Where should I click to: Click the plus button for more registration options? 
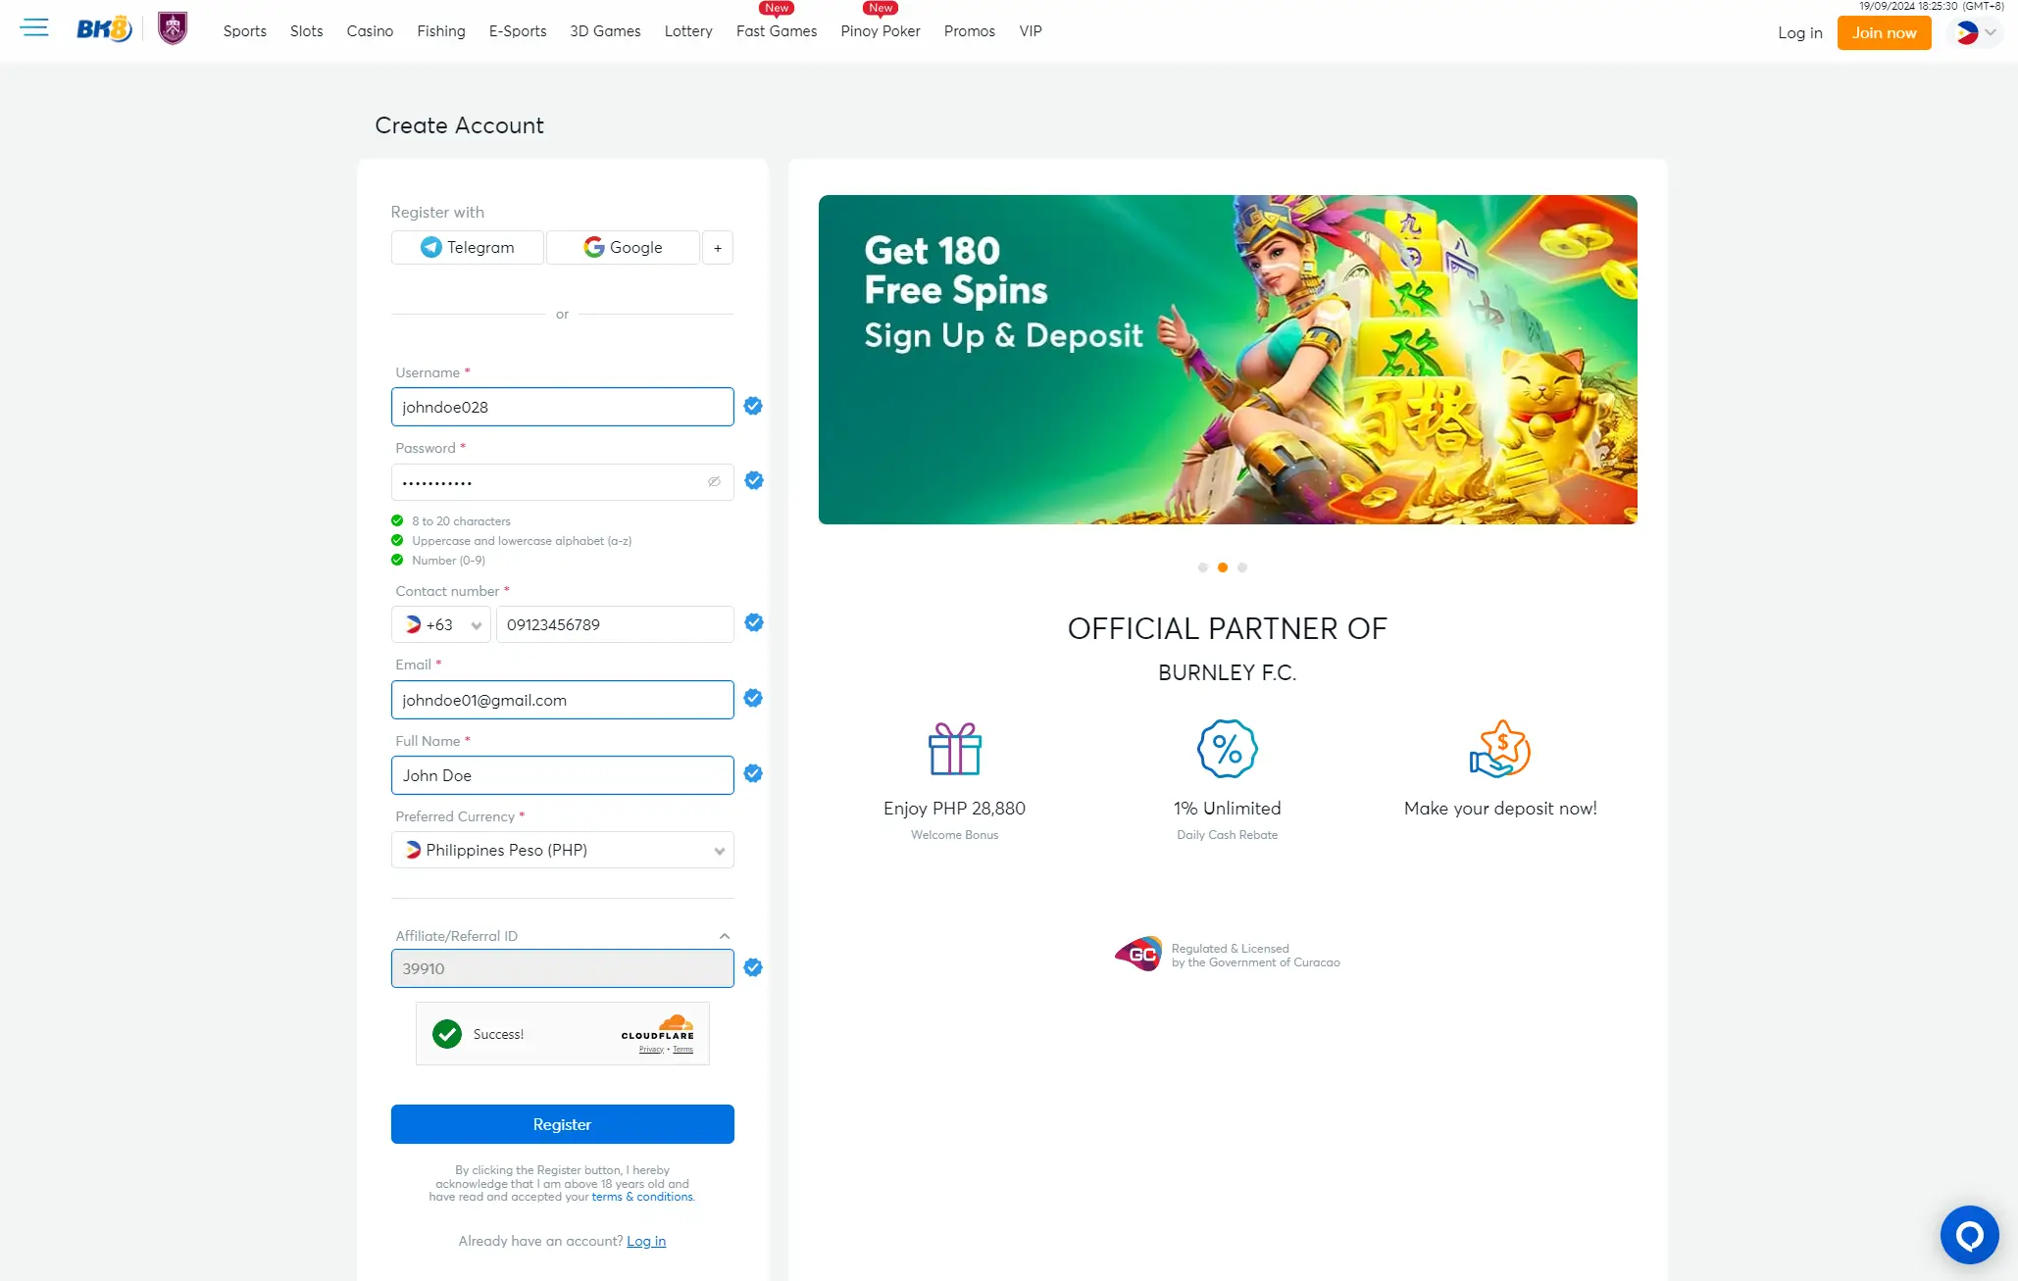click(x=720, y=247)
